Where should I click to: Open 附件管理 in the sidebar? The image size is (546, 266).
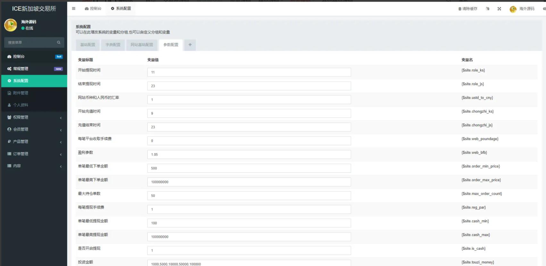click(x=21, y=93)
